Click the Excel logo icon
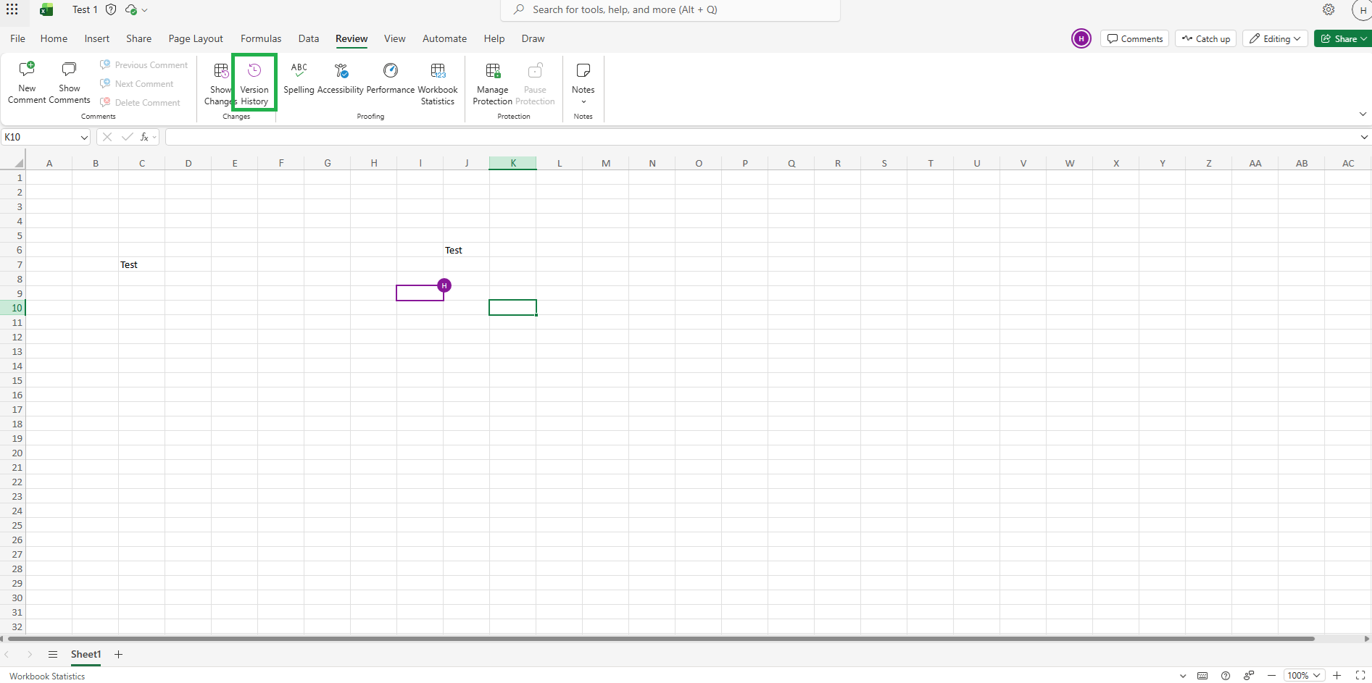This screenshot has width=1372, height=683. pyautogui.click(x=46, y=9)
